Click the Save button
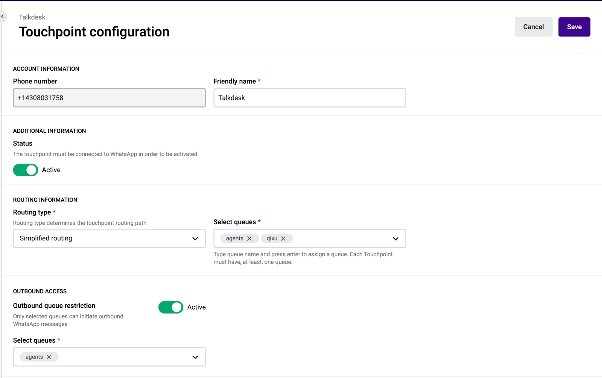The width and height of the screenshot is (602, 378). (x=574, y=27)
